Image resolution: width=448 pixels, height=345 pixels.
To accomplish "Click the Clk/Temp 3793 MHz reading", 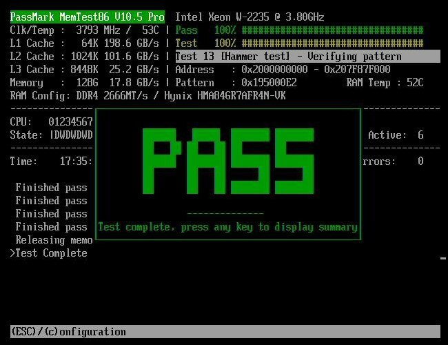I will click(x=85, y=30).
